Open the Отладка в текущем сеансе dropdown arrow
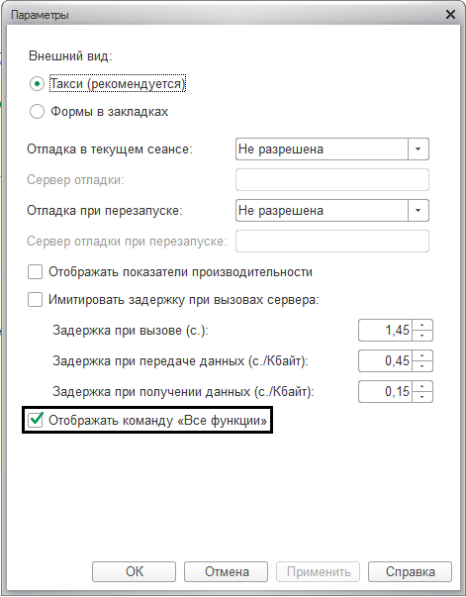This screenshot has height=597, width=466. pos(419,149)
